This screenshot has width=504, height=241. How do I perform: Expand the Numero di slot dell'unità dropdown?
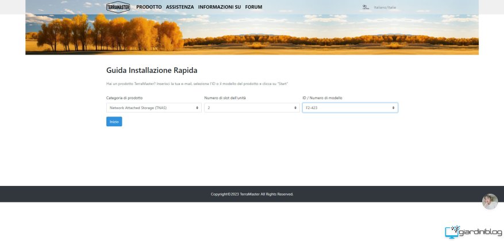coord(252,107)
